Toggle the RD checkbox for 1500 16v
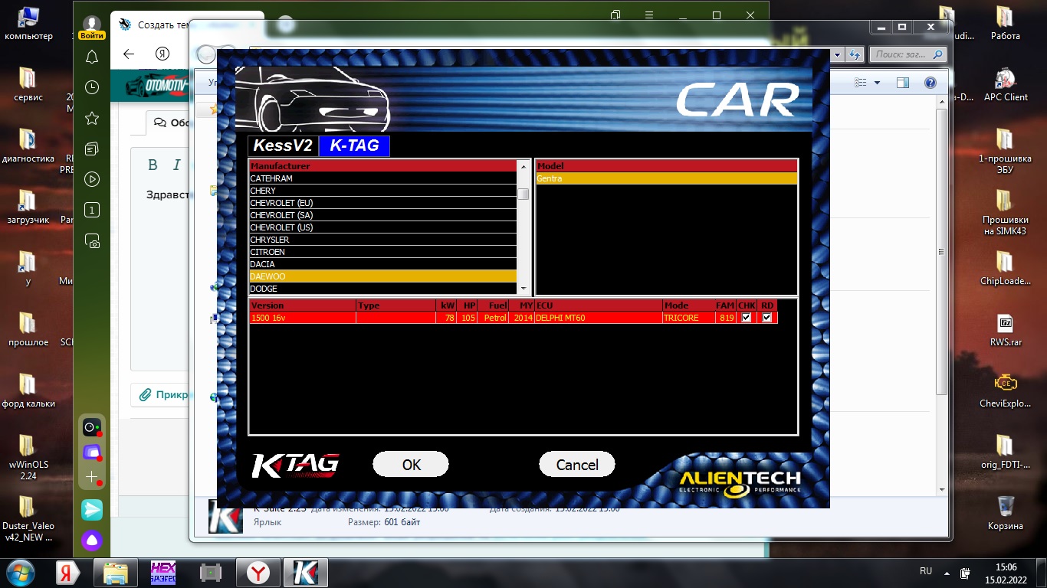1047x588 pixels. [x=766, y=318]
